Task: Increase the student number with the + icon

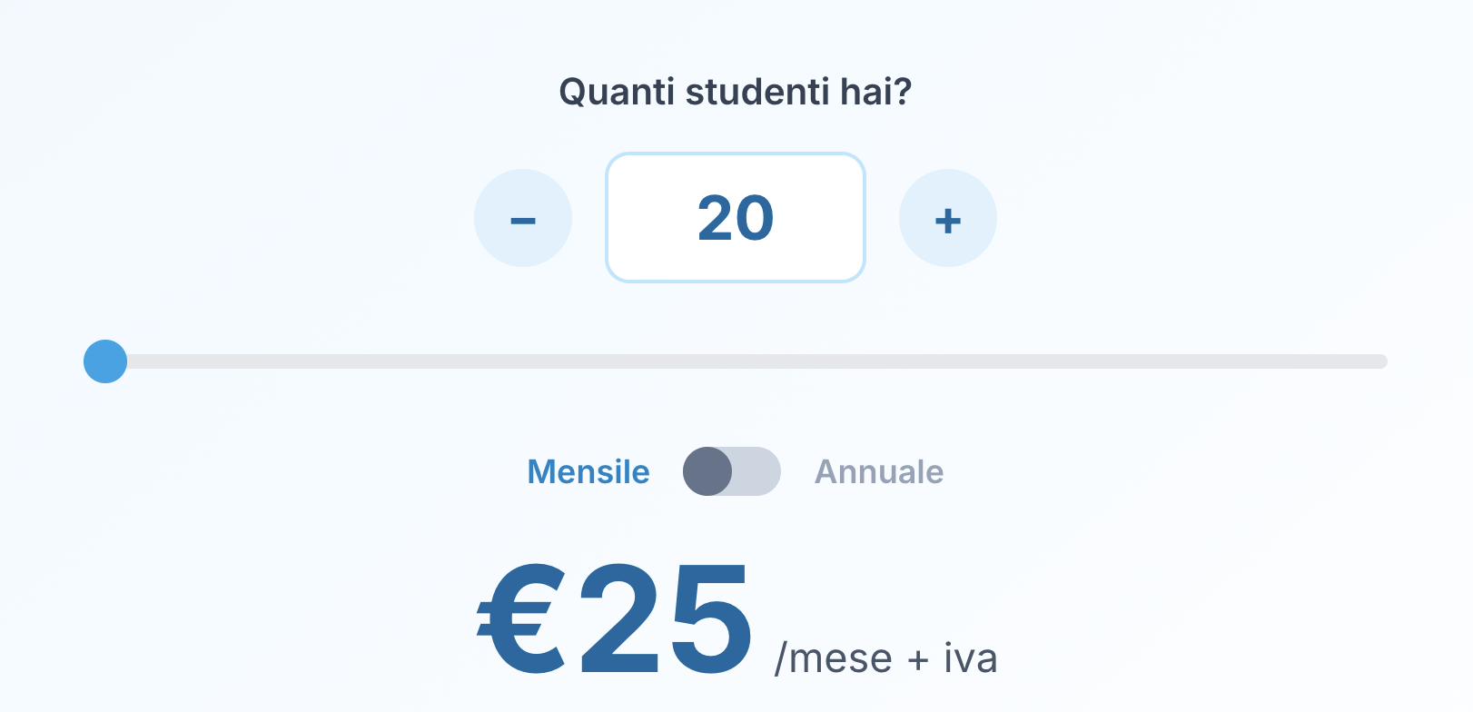Action: point(948,218)
